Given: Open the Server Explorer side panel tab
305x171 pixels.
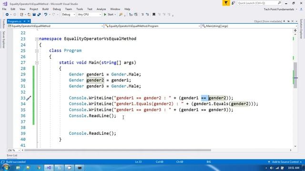Looking at the screenshot, I should [3, 40].
